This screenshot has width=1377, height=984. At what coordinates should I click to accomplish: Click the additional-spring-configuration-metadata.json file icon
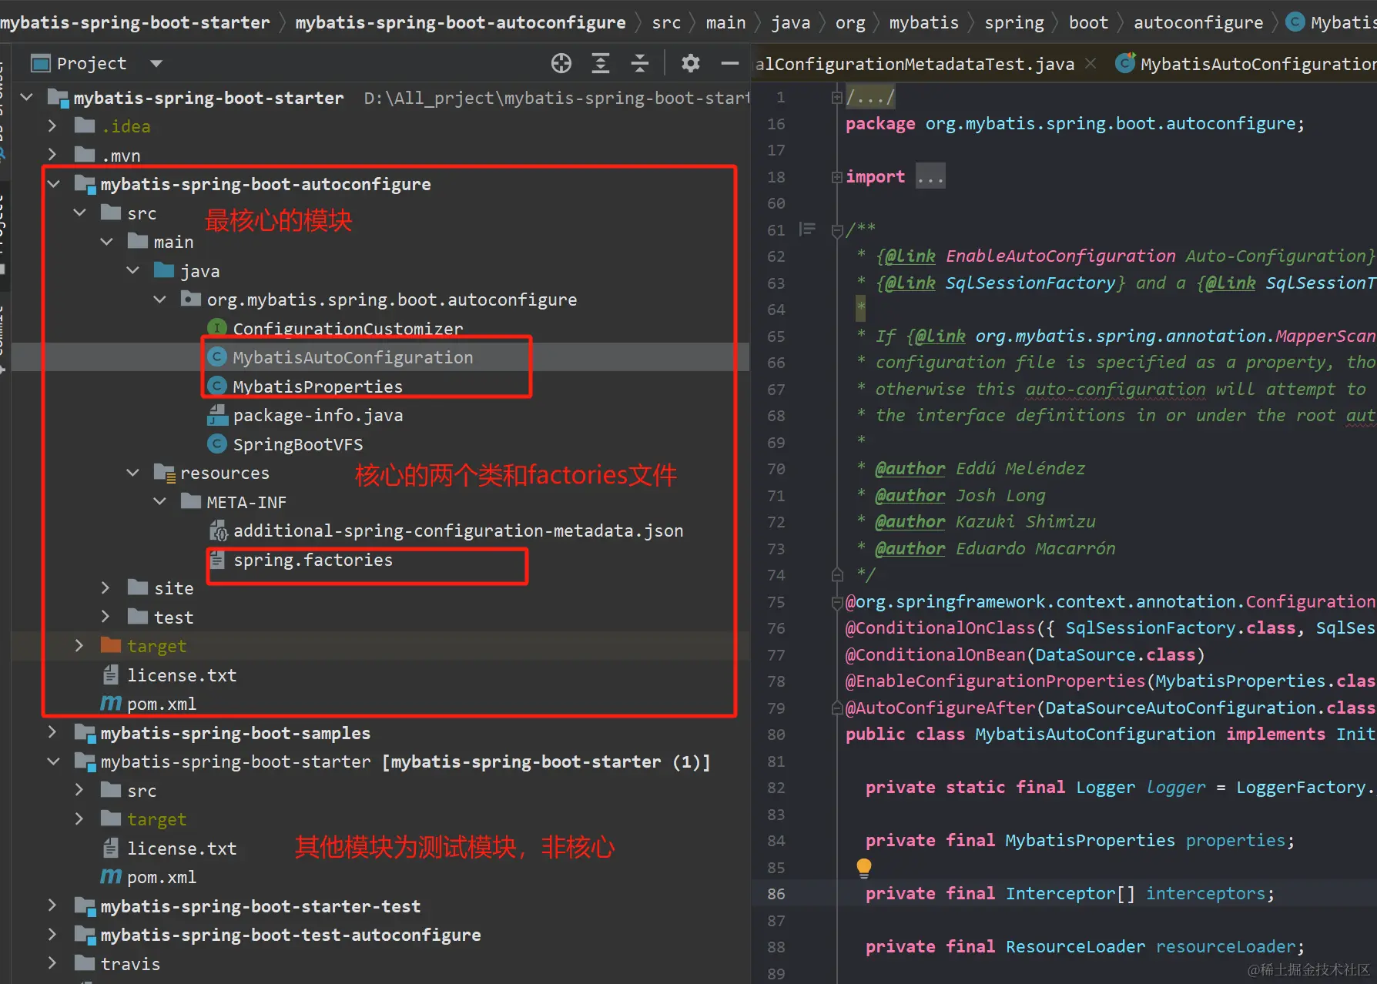point(219,530)
